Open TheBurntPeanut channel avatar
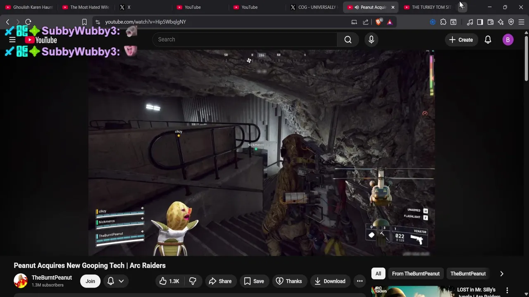The width and height of the screenshot is (529, 297). pos(21,281)
